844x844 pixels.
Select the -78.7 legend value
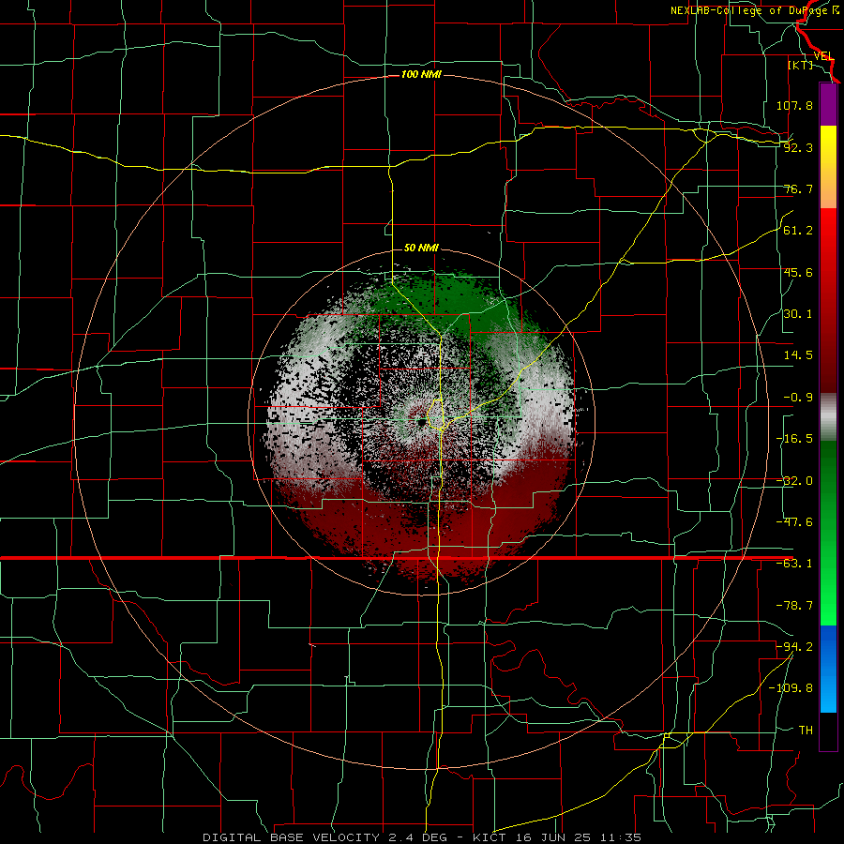coord(794,606)
